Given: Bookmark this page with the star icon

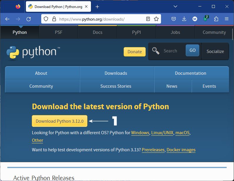Looking at the screenshot, I should pyautogui.click(x=156, y=19).
